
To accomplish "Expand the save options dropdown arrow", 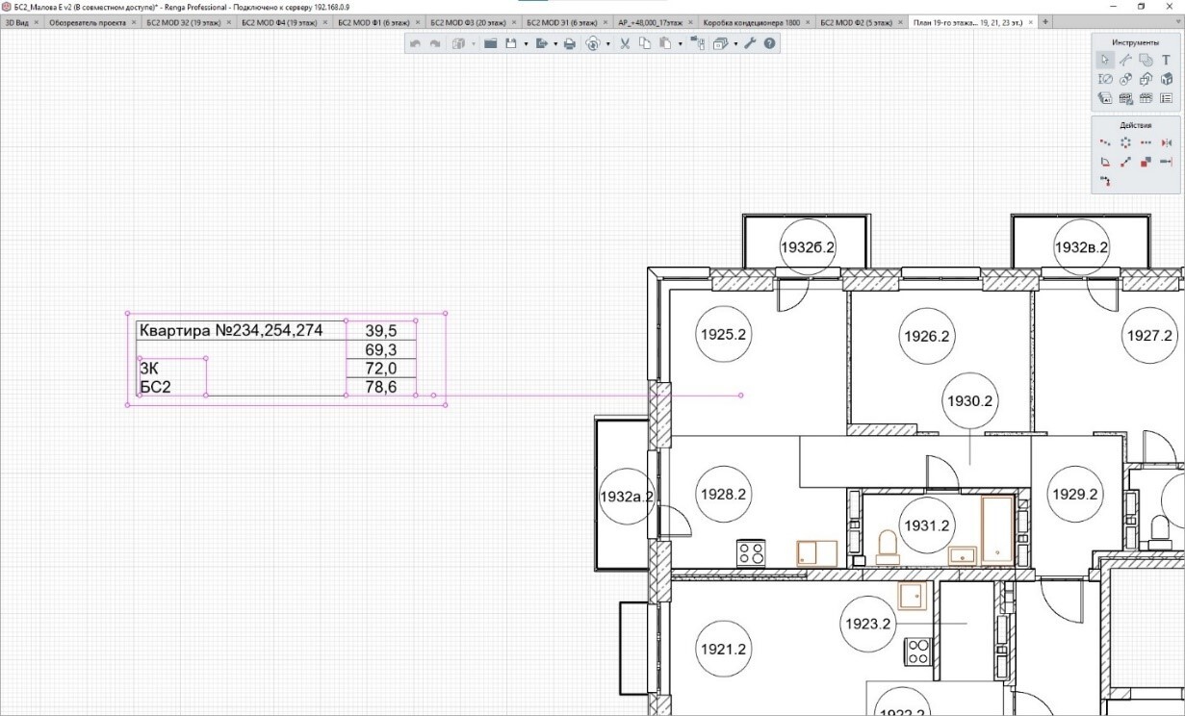I will 526,43.
